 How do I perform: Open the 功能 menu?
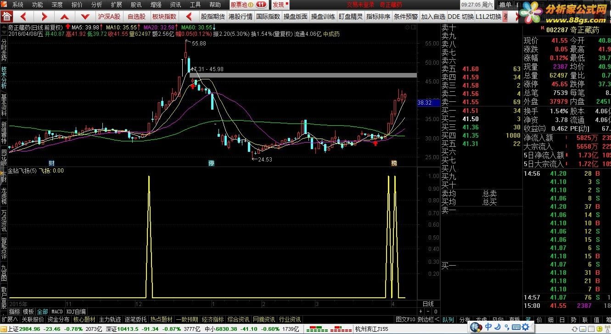38,5
